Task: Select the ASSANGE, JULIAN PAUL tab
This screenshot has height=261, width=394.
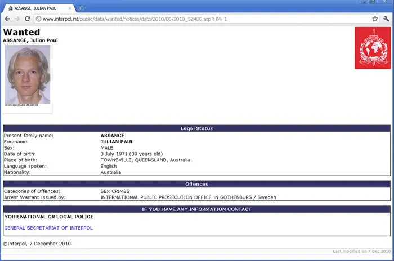Action: [38, 8]
